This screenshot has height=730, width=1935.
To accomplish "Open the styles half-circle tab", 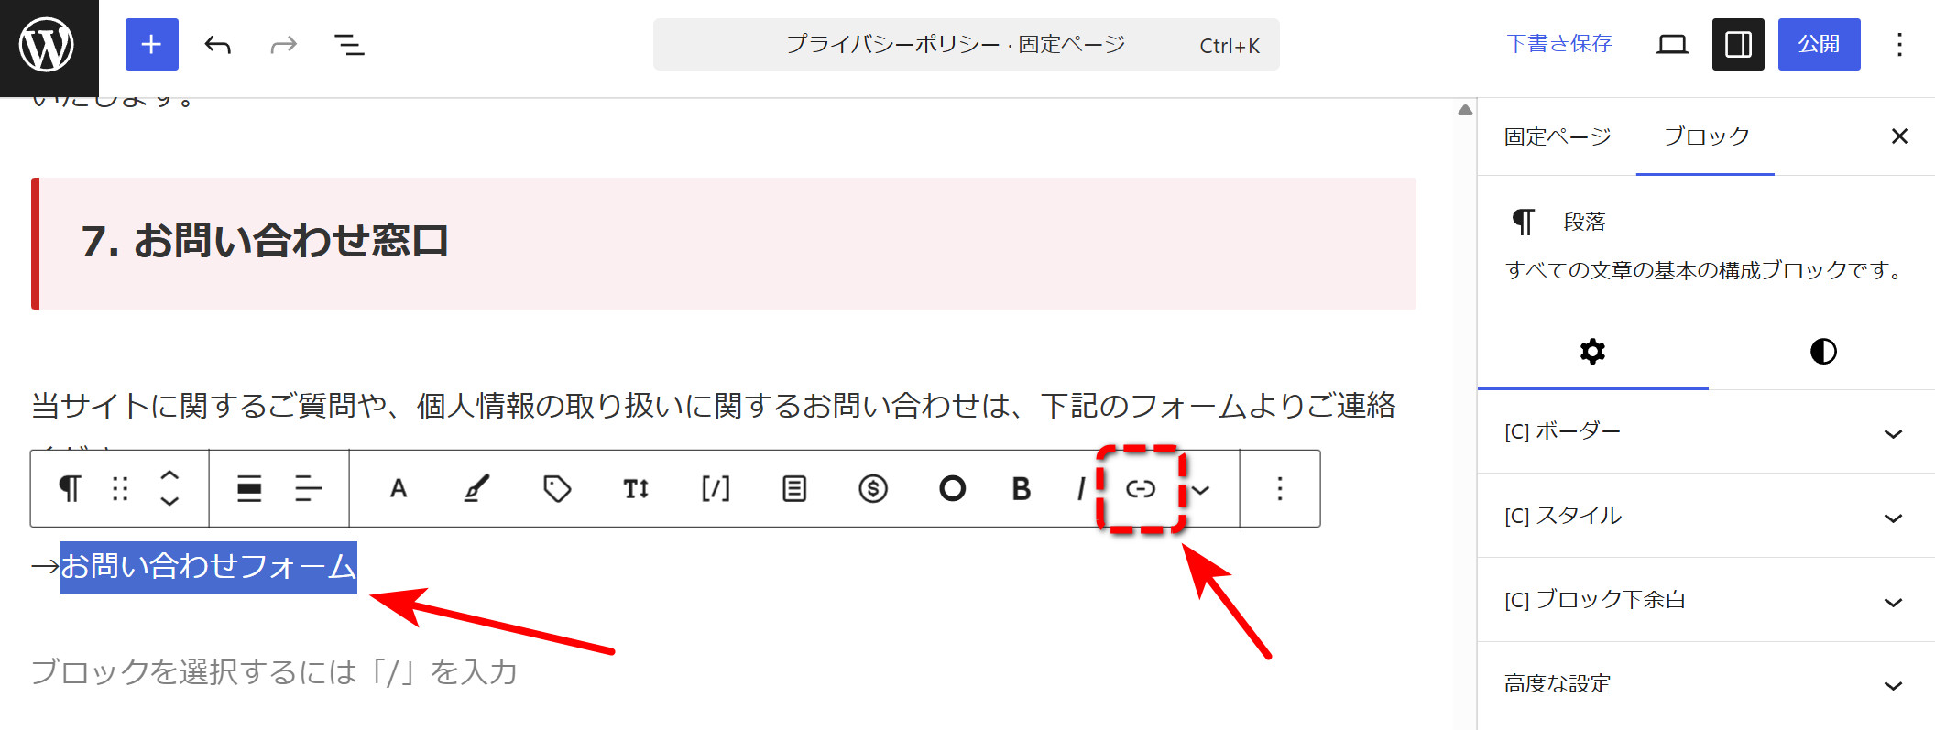I will click(1823, 352).
